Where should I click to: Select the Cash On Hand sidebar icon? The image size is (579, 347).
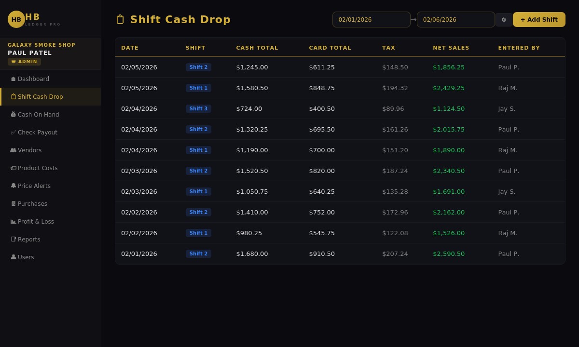(x=14, y=115)
